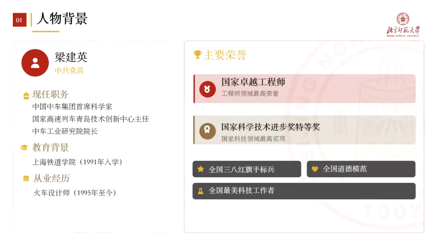
Task: Click the name 梁建英
Action: tap(71, 57)
